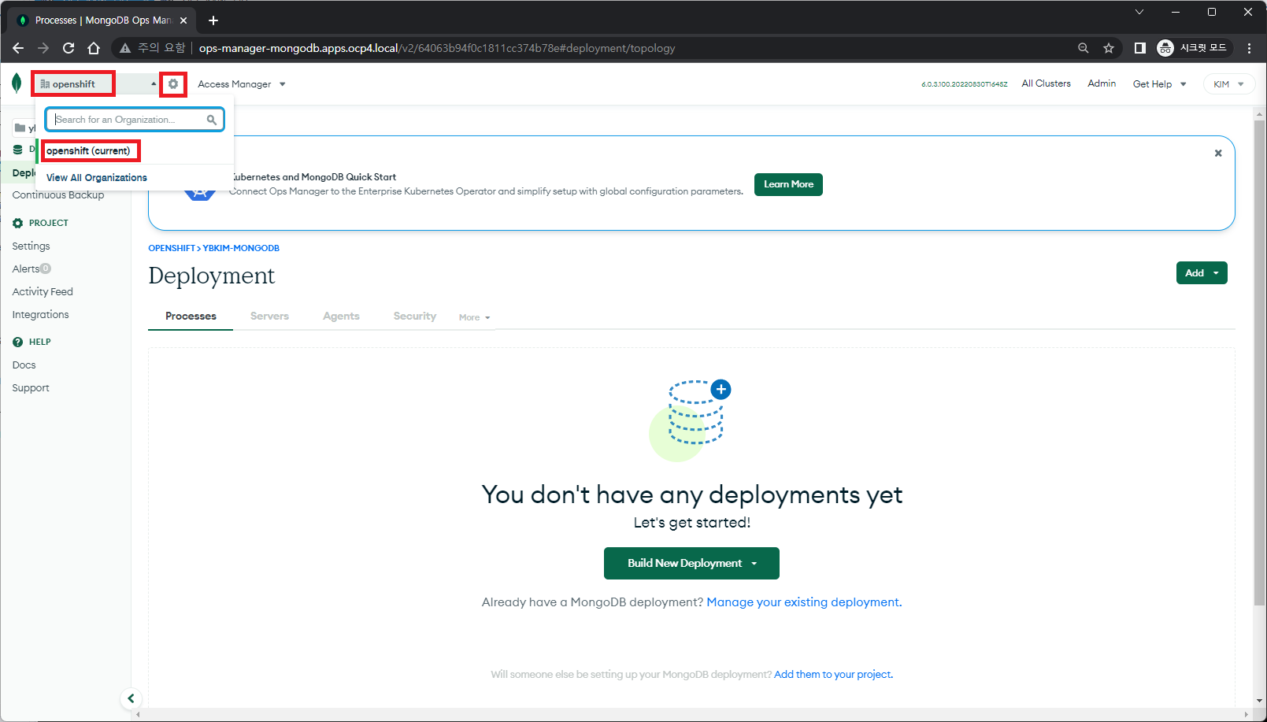Expand the Get Help dropdown

pyautogui.click(x=1159, y=84)
